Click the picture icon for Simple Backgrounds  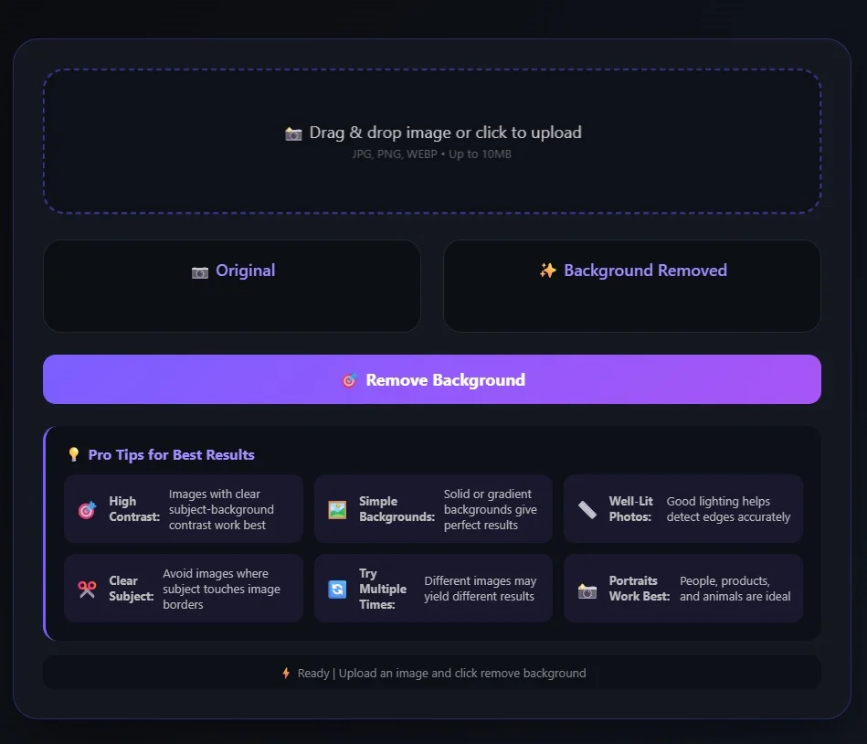pyautogui.click(x=337, y=509)
